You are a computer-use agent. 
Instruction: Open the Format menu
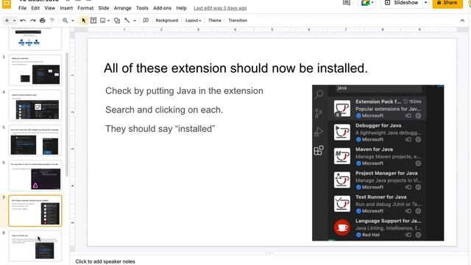(85, 8)
